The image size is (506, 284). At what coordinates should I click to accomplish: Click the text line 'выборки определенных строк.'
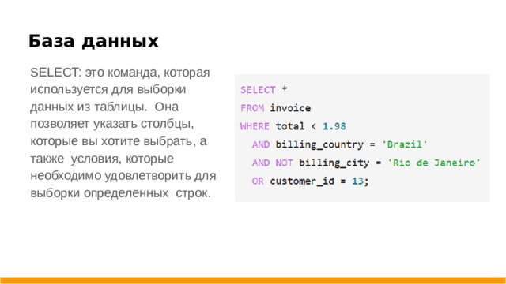click(120, 192)
